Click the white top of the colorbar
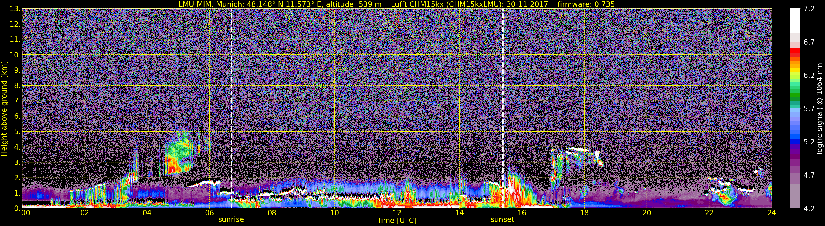 [x=795, y=21]
